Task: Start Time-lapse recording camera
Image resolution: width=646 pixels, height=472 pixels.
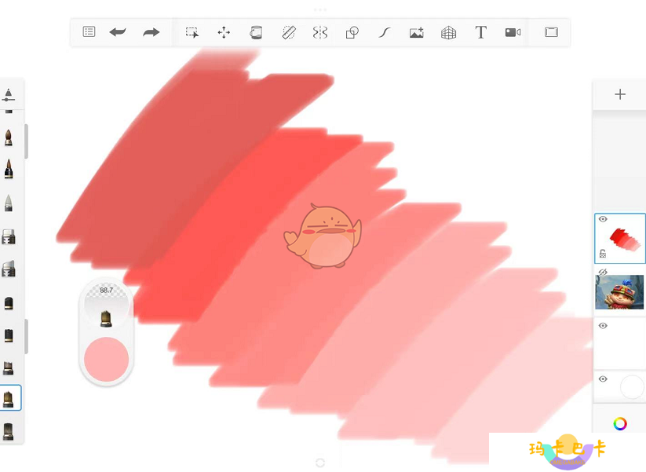Action: tap(513, 32)
